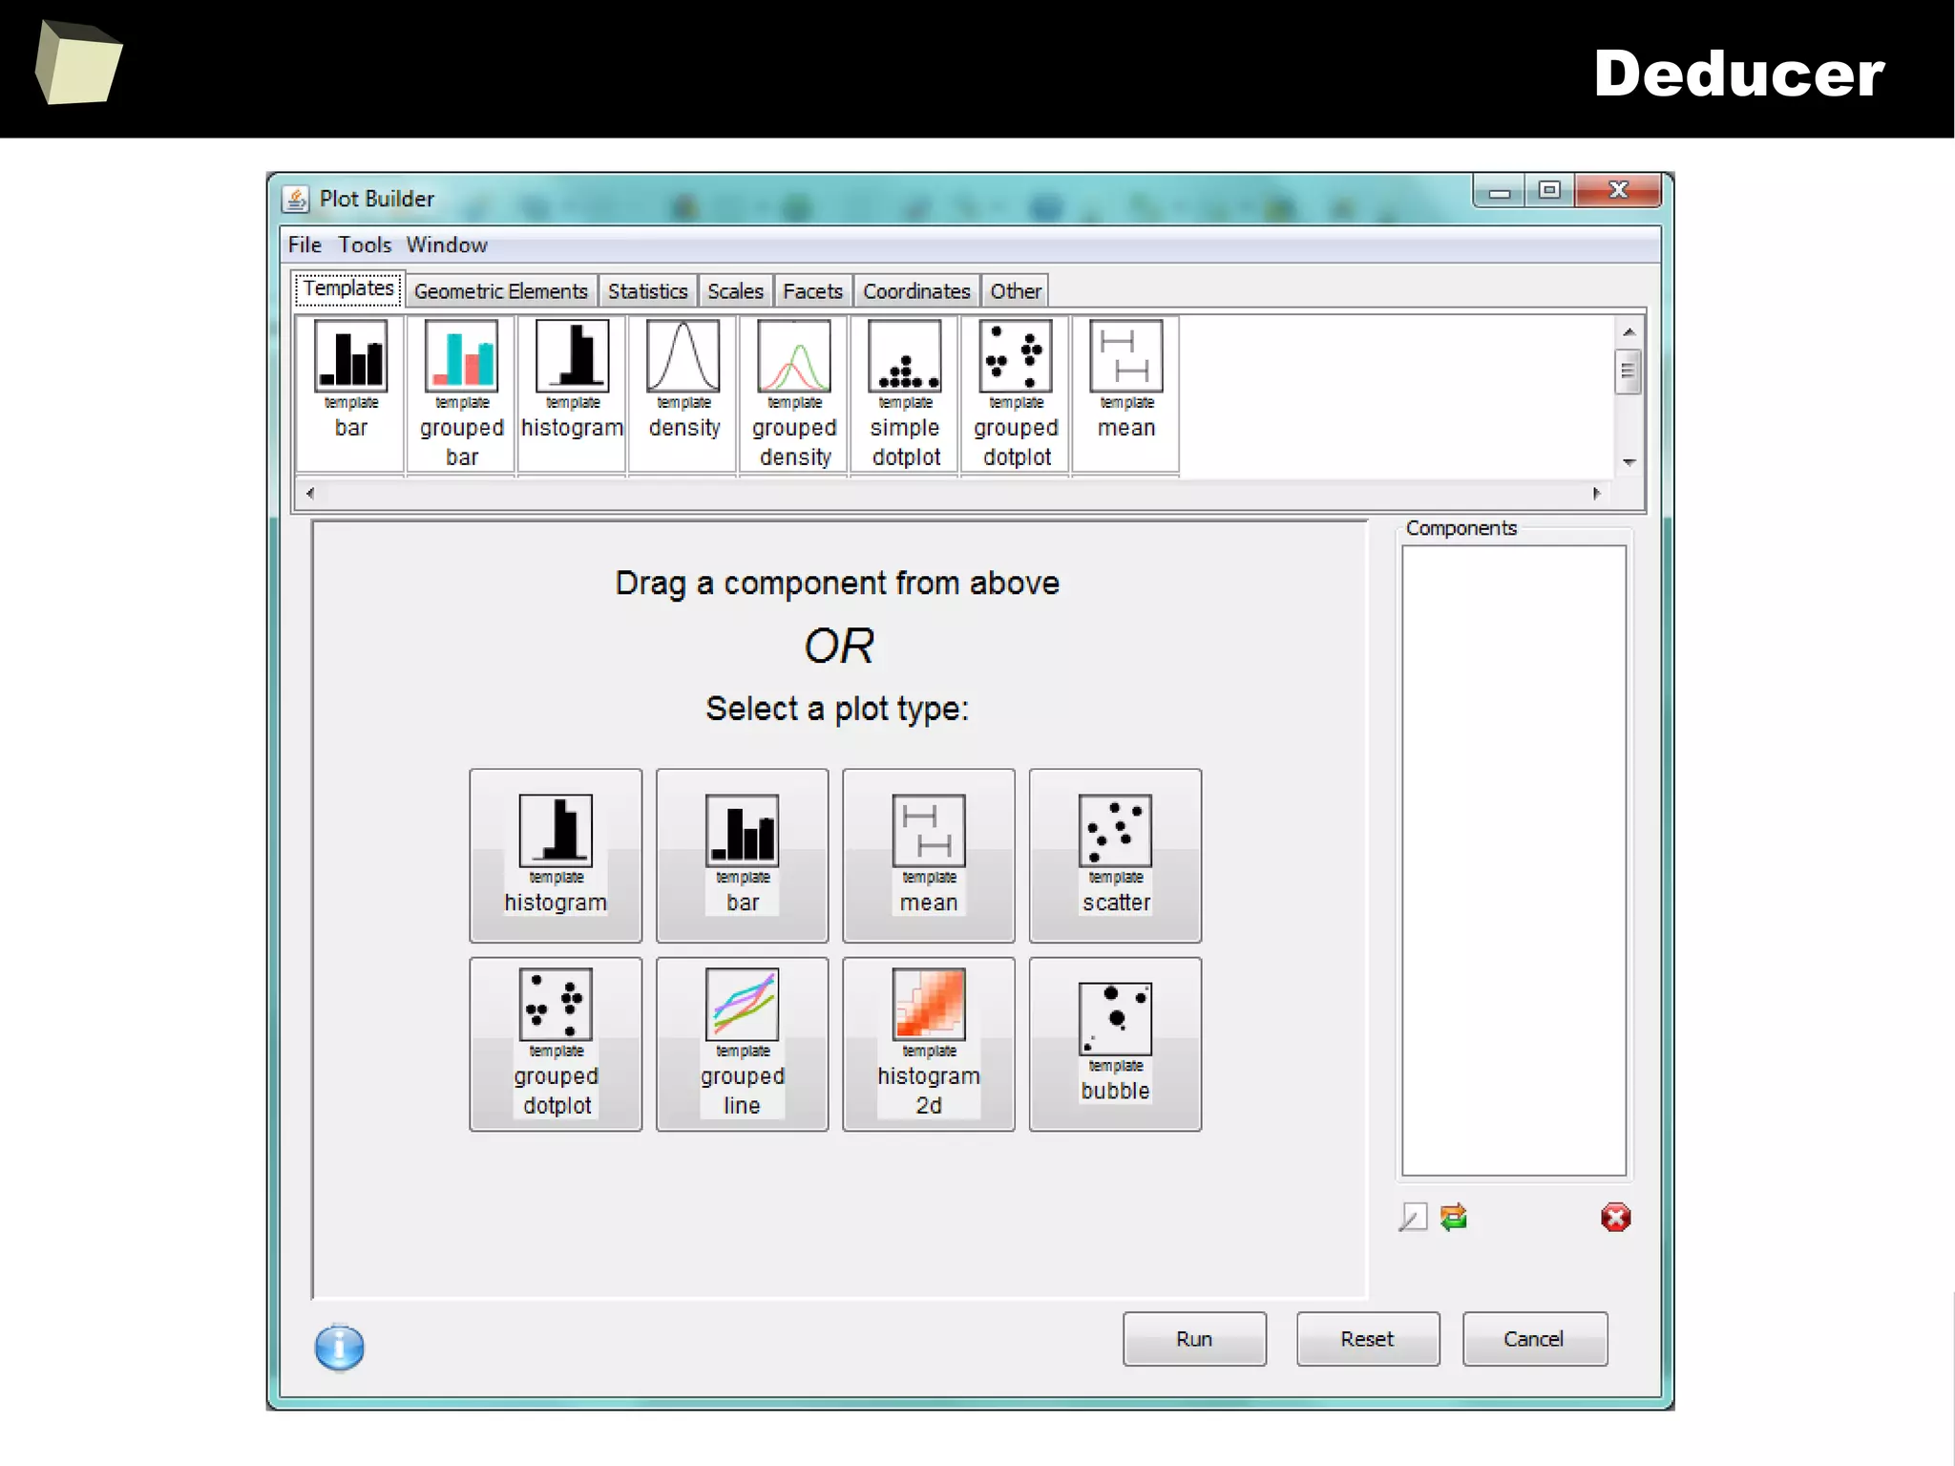The height and width of the screenshot is (1466, 1955).
Task: Open the Scales tab
Action: coord(735,291)
